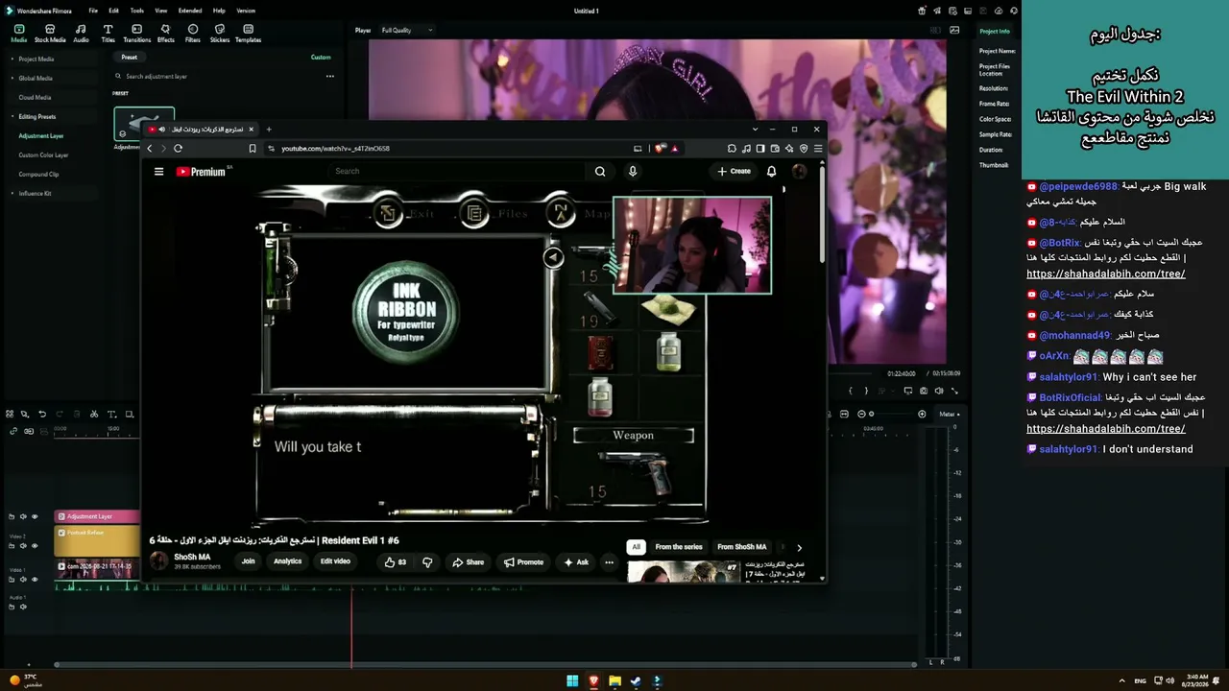Go back in the browser window
This screenshot has width=1229, height=691.
click(150, 149)
